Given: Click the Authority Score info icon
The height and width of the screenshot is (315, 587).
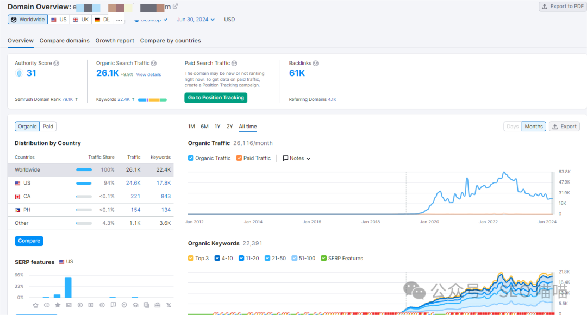Looking at the screenshot, I should click(x=57, y=64).
